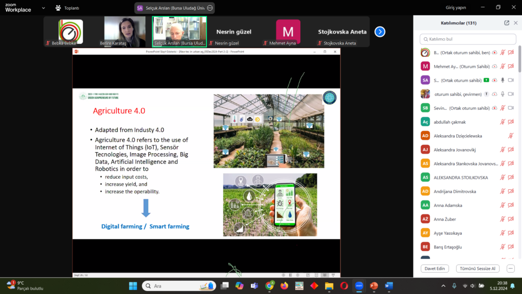Toggle camera for abdullah çakmak
The image size is (522, 294).
coord(511,122)
